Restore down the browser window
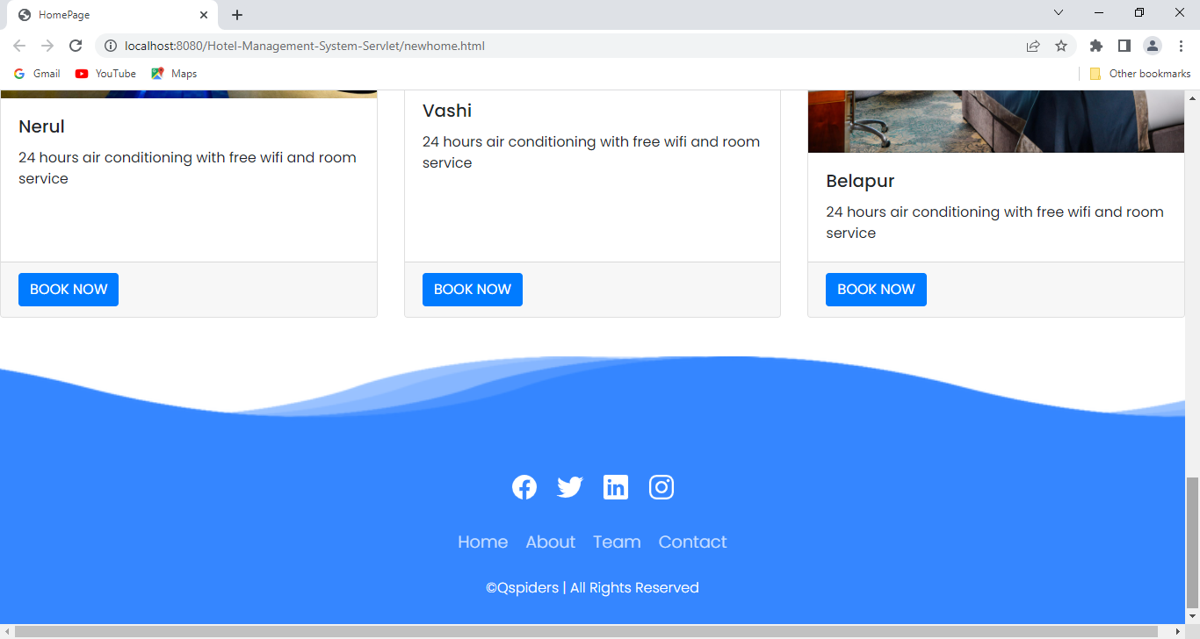 tap(1139, 12)
